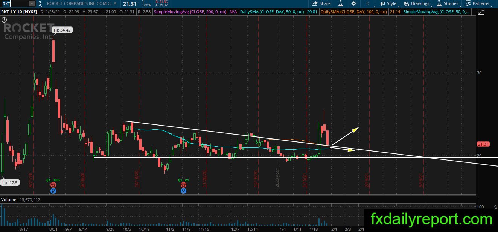This screenshot has height=232, width=498.
Task: Click the Studies flask icon
Action: [439, 3]
